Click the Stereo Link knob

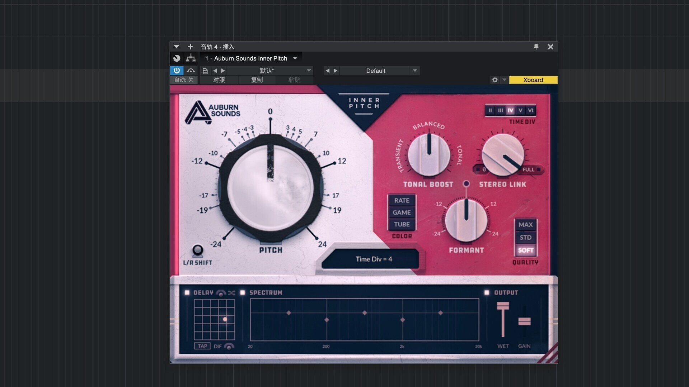click(503, 155)
